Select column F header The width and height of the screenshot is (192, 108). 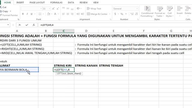click(144, 31)
